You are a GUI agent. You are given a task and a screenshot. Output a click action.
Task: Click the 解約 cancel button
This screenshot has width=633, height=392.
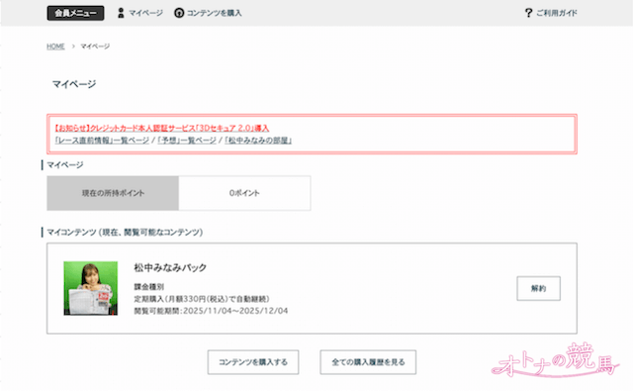click(538, 288)
